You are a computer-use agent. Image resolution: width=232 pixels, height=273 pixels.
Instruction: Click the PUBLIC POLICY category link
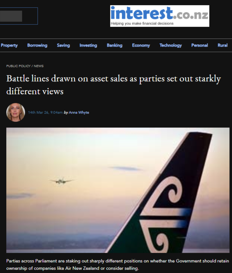click(18, 66)
